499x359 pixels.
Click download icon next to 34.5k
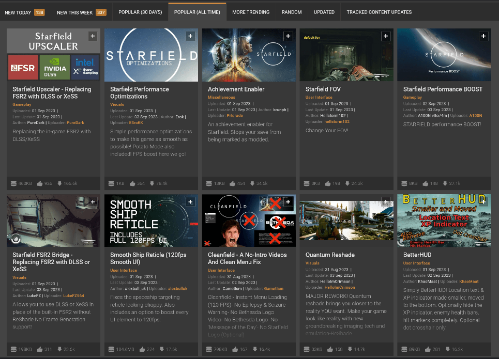point(252,183)
